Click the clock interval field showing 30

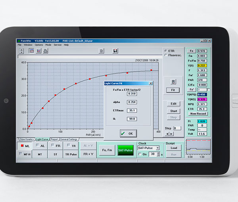pyautogui.click(x=153, y=154)
